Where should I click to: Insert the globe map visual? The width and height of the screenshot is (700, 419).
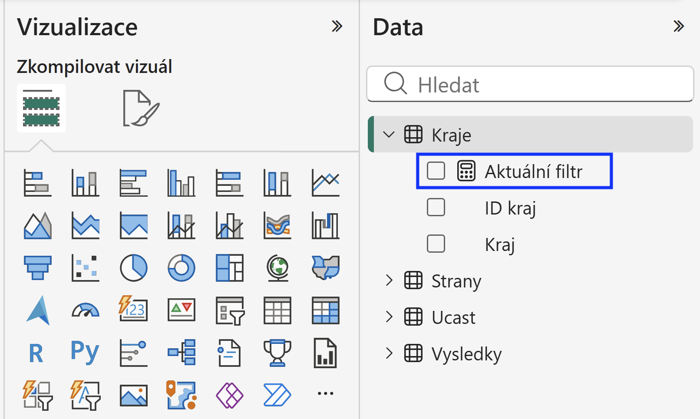pos(277,268)
